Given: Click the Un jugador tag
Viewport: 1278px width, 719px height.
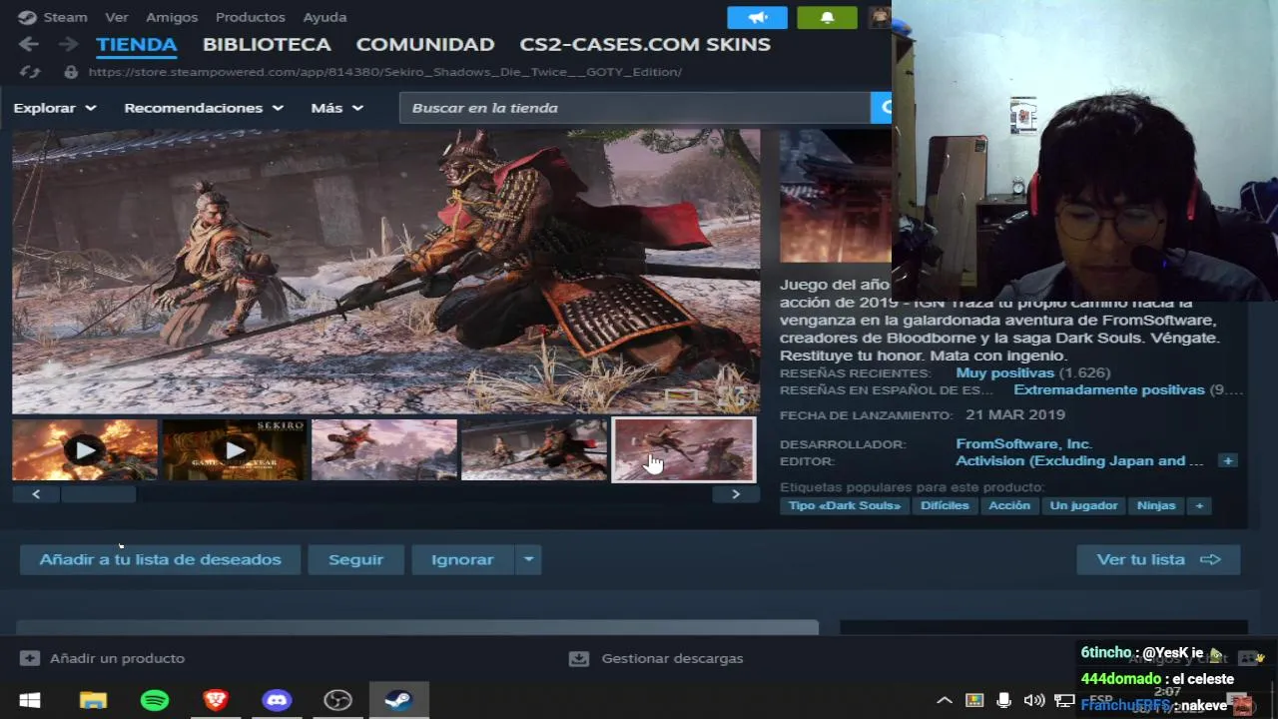Looking at the screenshot, I should pos(1083,505).
